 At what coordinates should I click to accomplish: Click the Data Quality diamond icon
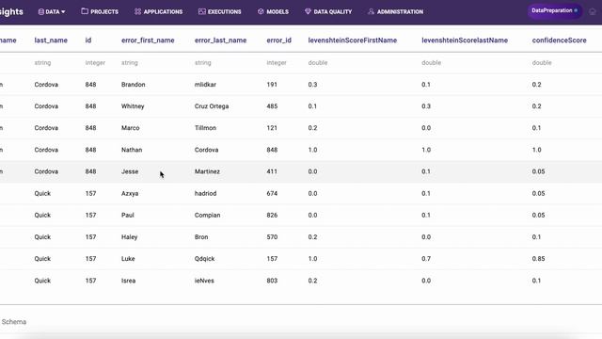click(308, 11)
